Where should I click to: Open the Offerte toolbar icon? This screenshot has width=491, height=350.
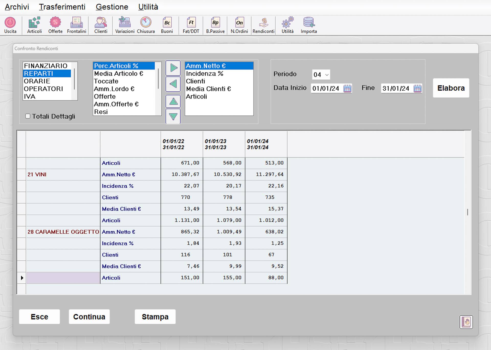[55, 22]
